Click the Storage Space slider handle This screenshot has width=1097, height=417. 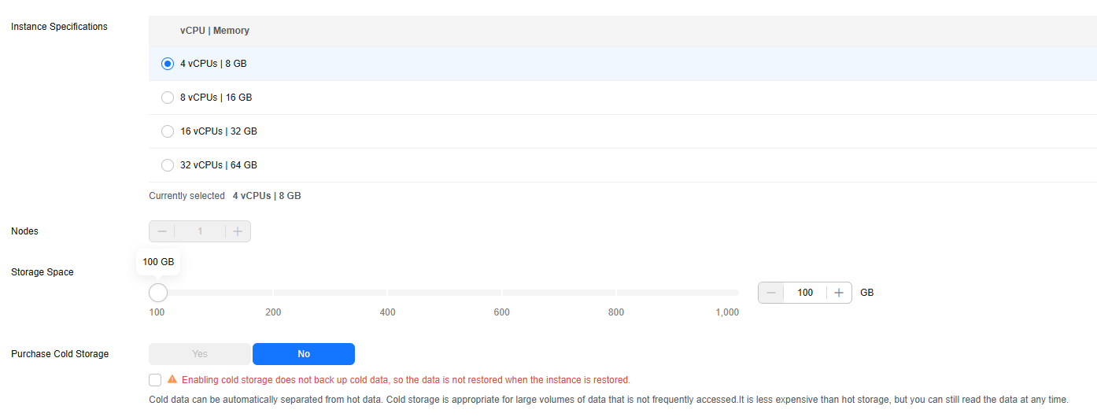(x=158, y=293)
